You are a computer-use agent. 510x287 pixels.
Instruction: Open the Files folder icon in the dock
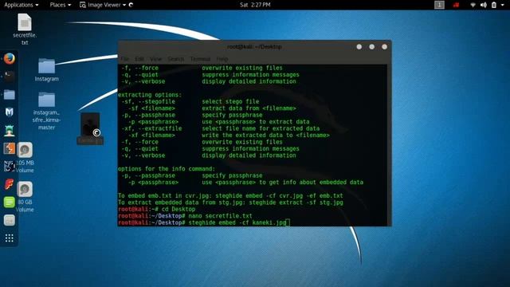point(10,94)
